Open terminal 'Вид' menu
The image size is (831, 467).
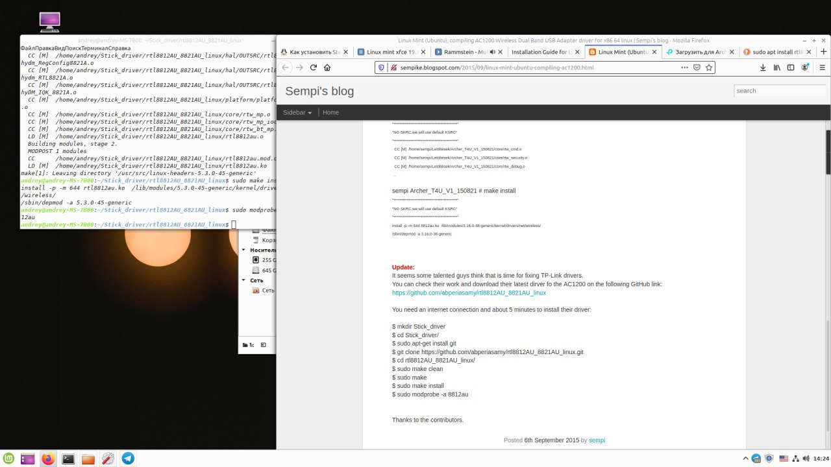60,48
